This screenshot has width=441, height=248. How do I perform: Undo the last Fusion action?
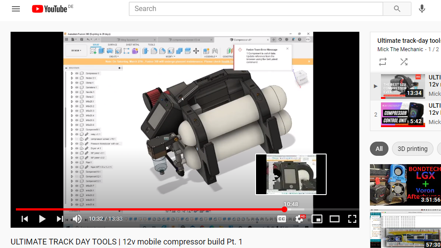coord(88,40)
